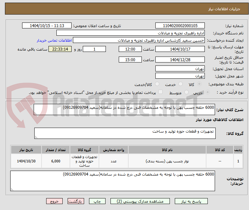Click the need number field 1104020002000105
249x210 pixels.
coord(180,26)
